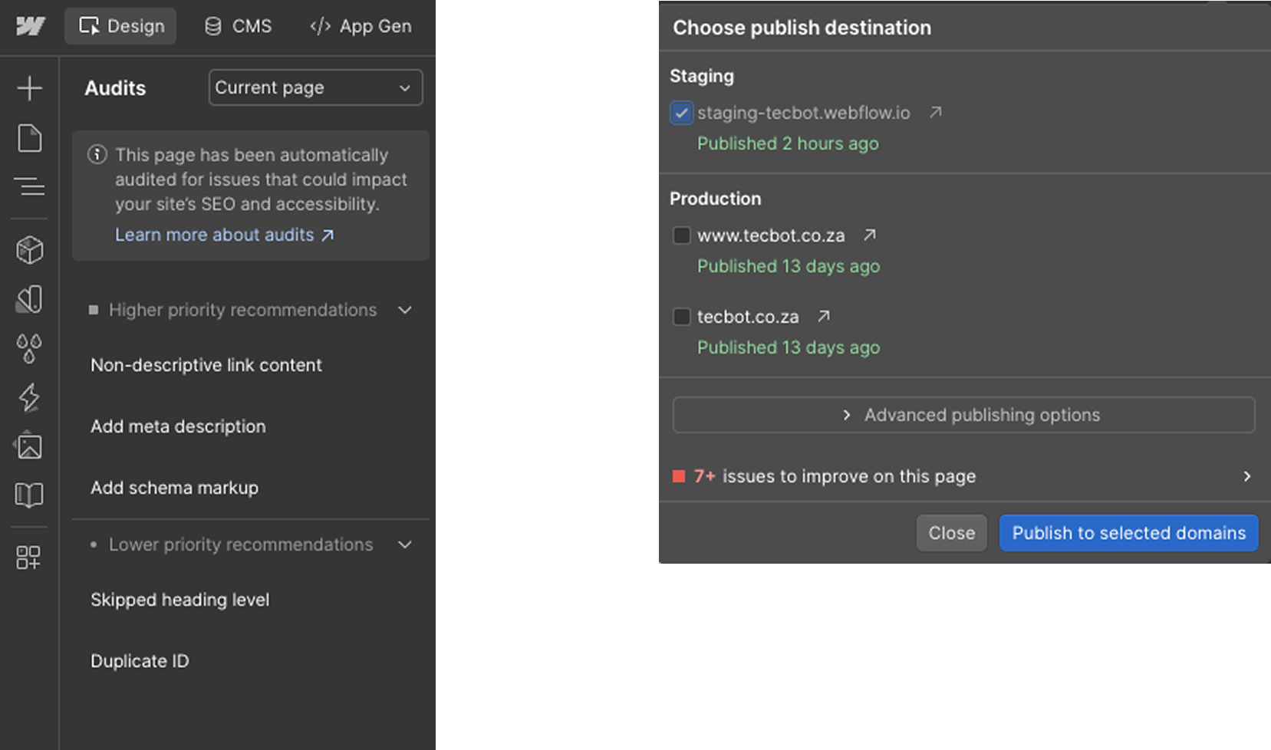Screen dimensions: 1271x750
Task: Uncheck the staging-tecbot.webflow.io checkbox
Action: 681,113
